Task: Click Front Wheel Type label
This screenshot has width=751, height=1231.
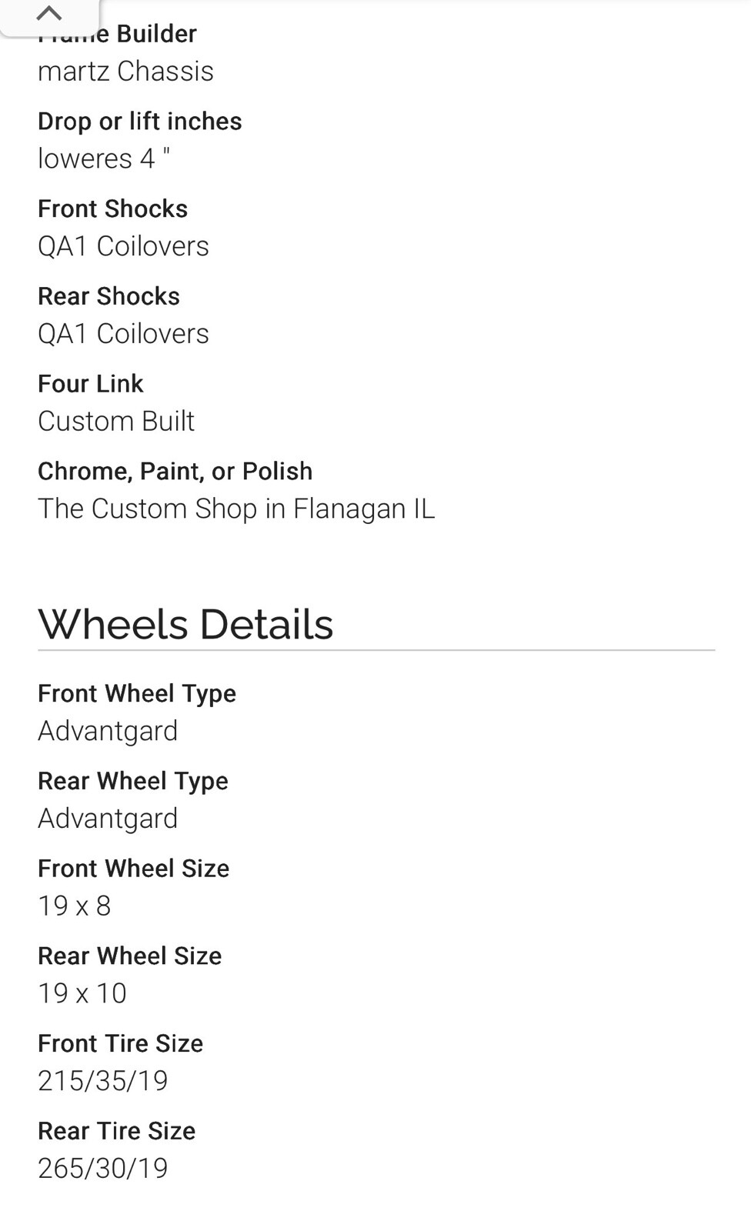Action: (137, 694)
